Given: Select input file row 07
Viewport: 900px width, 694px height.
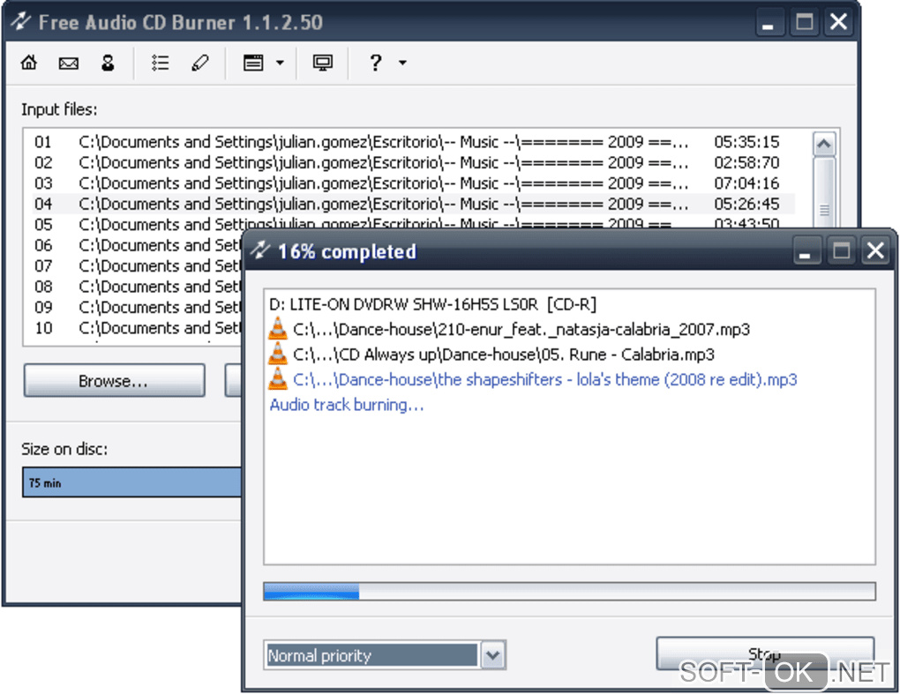Looking at the screenshot, I should 137,265.
